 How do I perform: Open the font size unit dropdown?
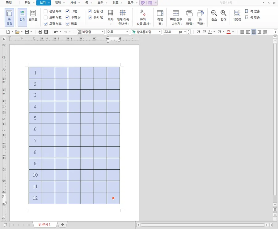click(x=185, y=32)
